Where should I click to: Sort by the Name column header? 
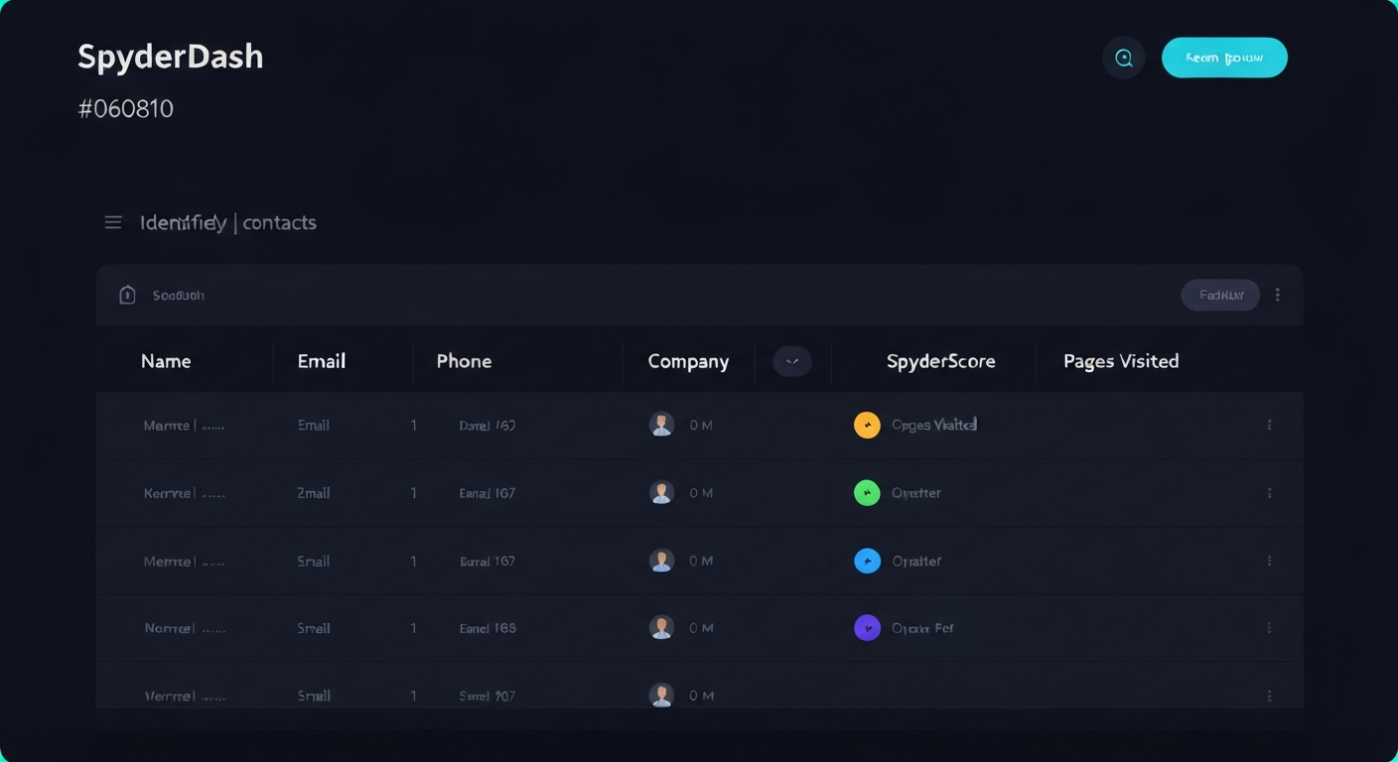point(166,361)
